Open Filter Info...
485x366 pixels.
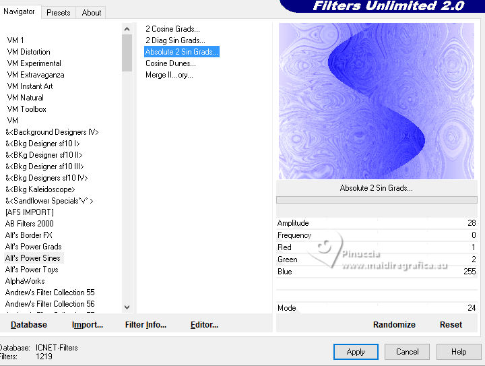(x=145, y=324)
